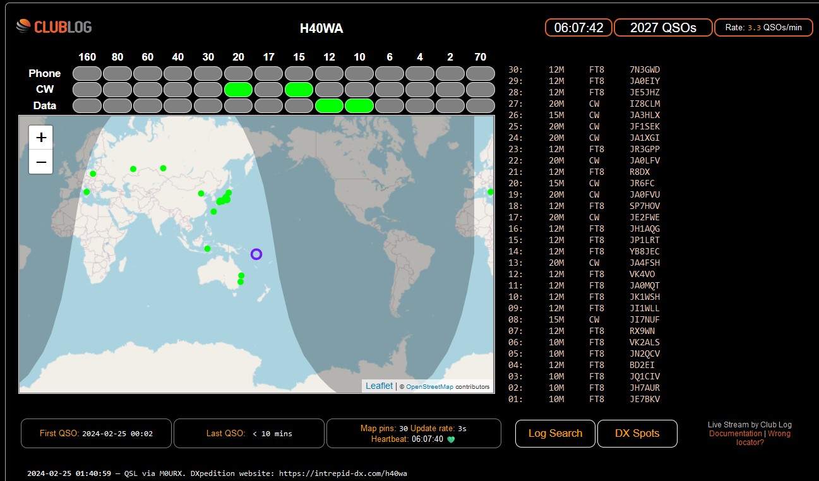Viewport: 819px width, 481px height.
Task: Open the OpenStreetMap contributors link
Action: 429,386
